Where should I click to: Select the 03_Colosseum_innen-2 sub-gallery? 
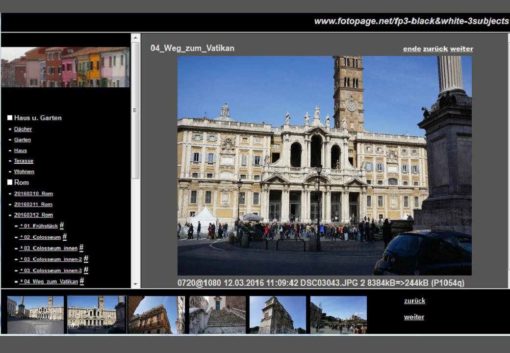pos(51,259)
